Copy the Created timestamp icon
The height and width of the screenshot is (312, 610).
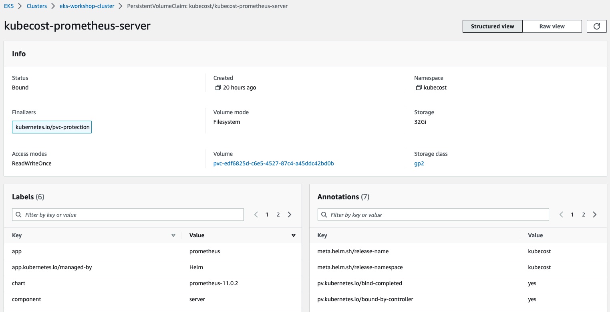tap(218, 87)
